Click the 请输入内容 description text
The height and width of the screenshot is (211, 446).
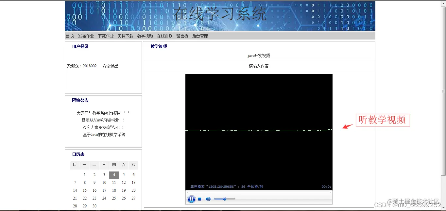pos(259,66)
